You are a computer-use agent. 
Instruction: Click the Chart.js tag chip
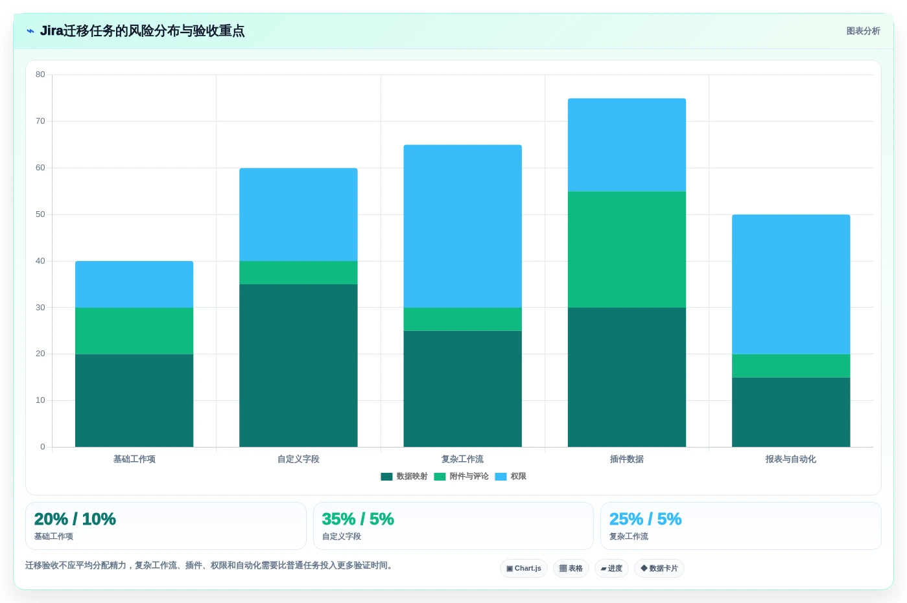coord(524,569)
